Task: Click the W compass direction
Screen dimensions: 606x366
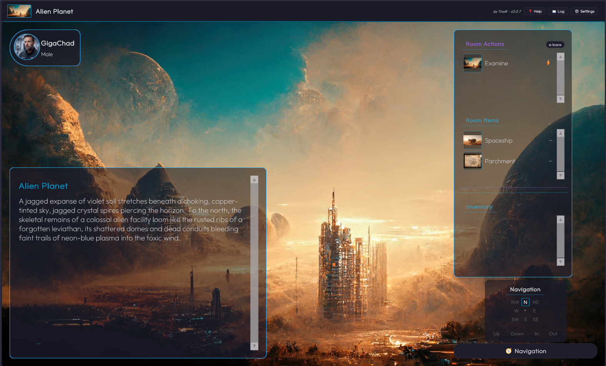Action: coord(516,311)
